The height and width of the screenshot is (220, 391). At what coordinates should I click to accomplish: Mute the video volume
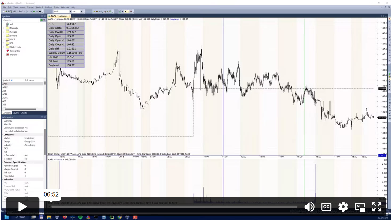pos(309,207)
